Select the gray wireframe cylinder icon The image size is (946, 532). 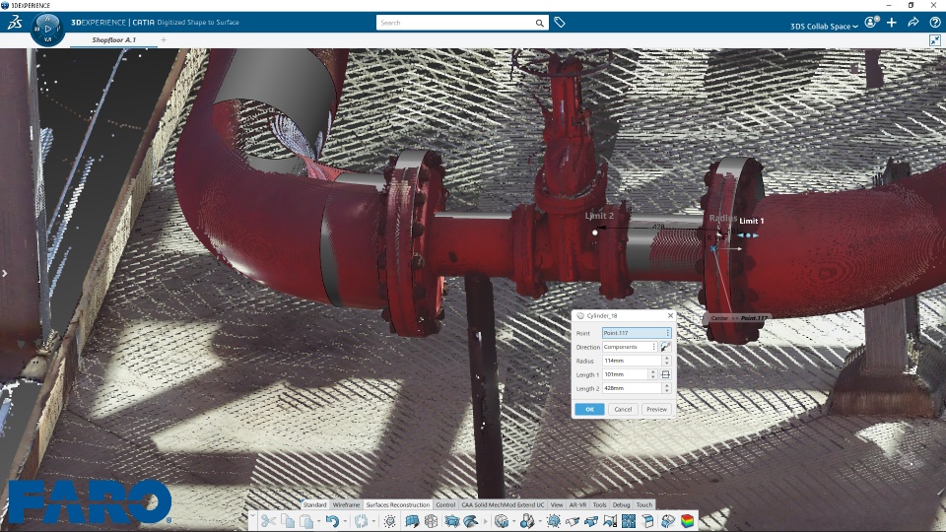(x=431, y=520)
